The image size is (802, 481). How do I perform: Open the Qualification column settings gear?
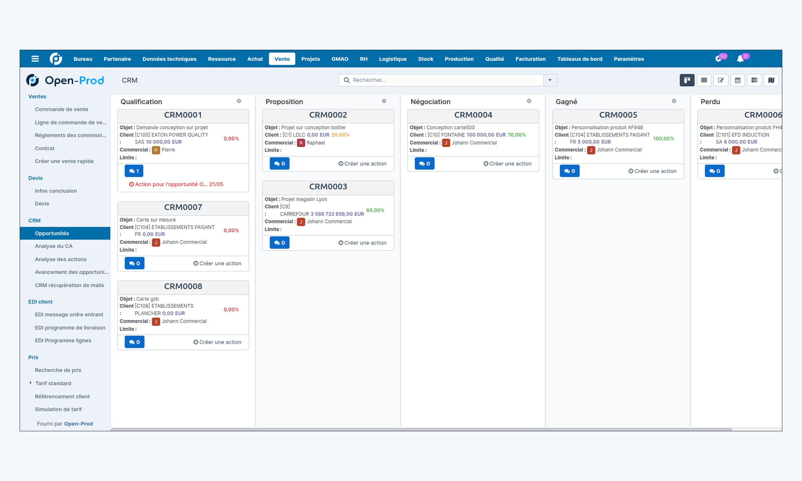click(x=239, y=101)
